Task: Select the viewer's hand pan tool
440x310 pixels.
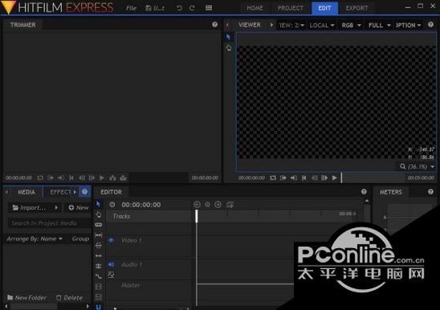Action: click(x=229, y=47)
